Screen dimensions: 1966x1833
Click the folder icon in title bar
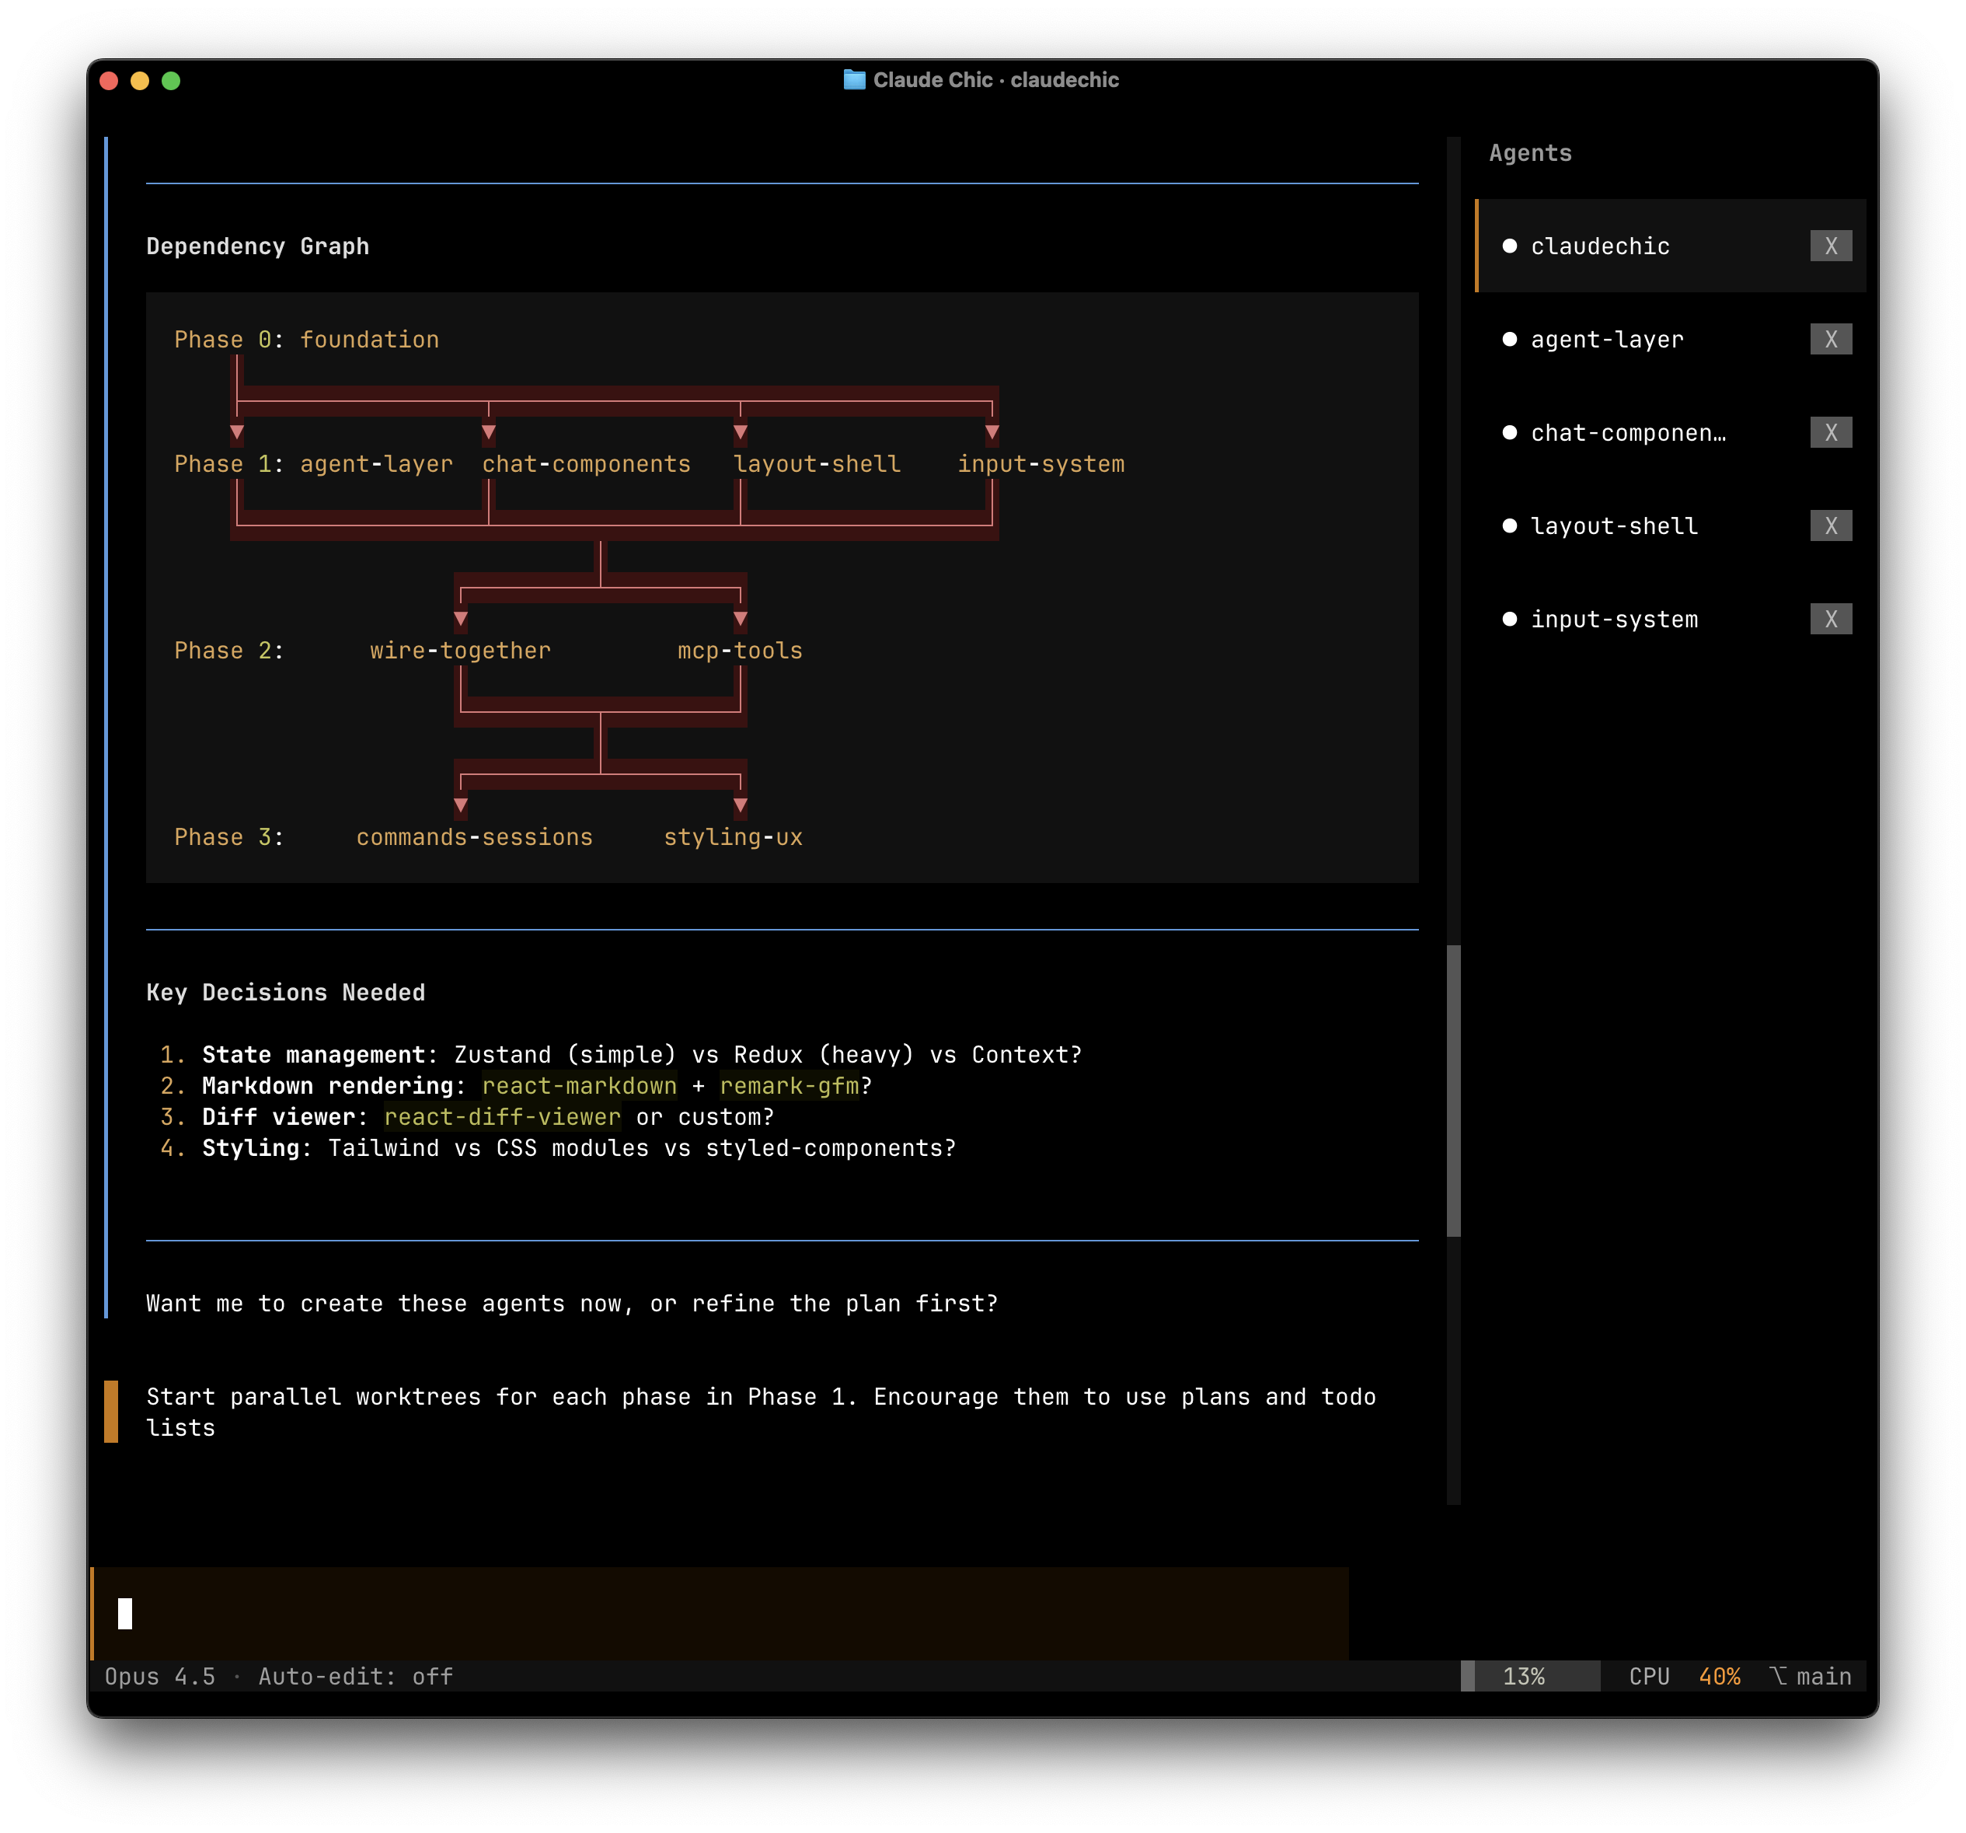853,80
